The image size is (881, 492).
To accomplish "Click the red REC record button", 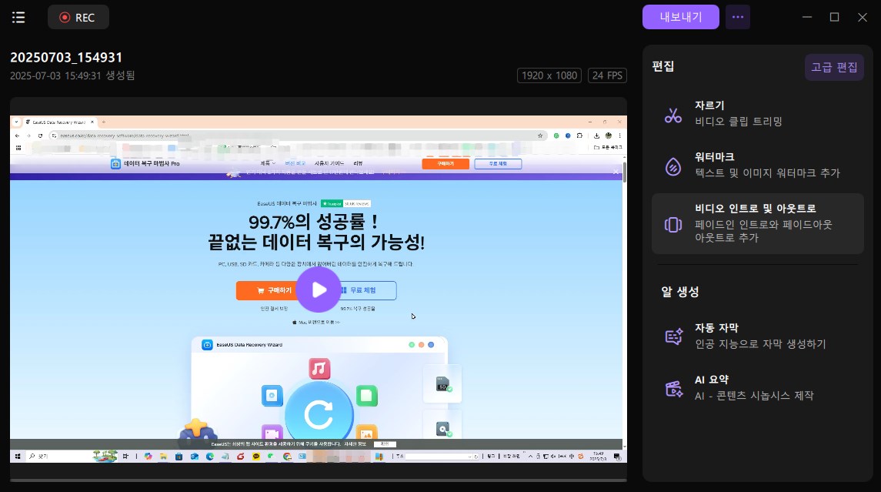I will [78, 17].
